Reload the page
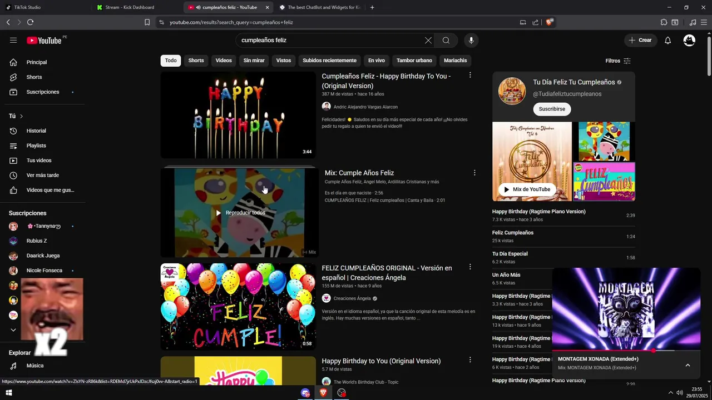Viewport: 712px width, 400px height. click(30, 22)
